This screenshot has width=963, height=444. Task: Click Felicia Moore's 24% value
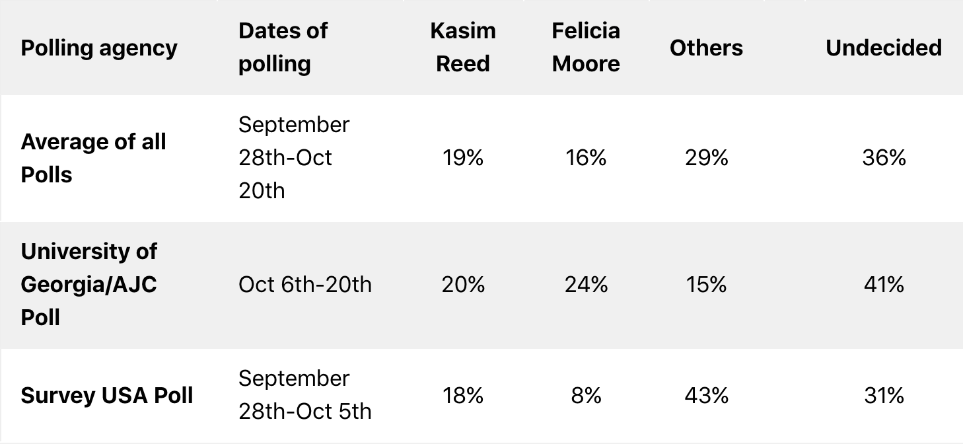[x=586, y=285]
